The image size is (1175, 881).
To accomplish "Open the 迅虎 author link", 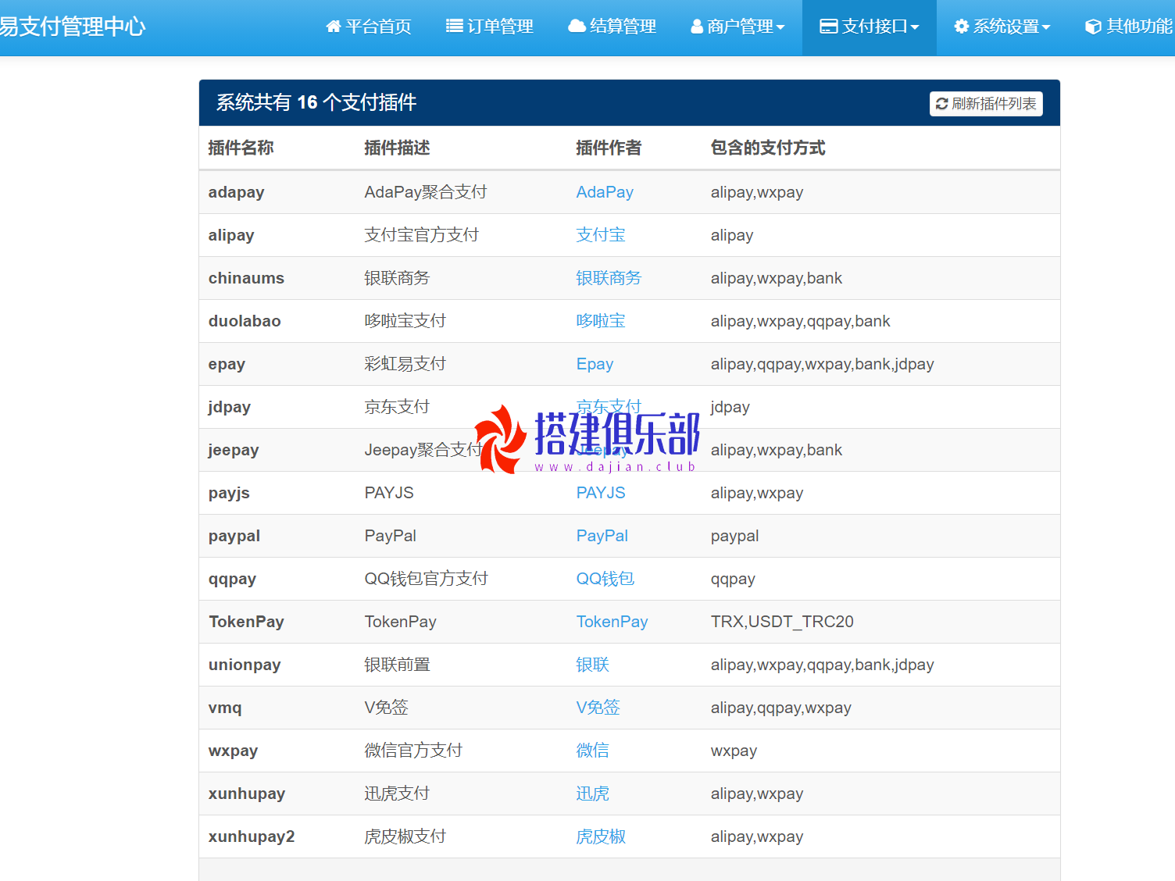I will [593, 794].
